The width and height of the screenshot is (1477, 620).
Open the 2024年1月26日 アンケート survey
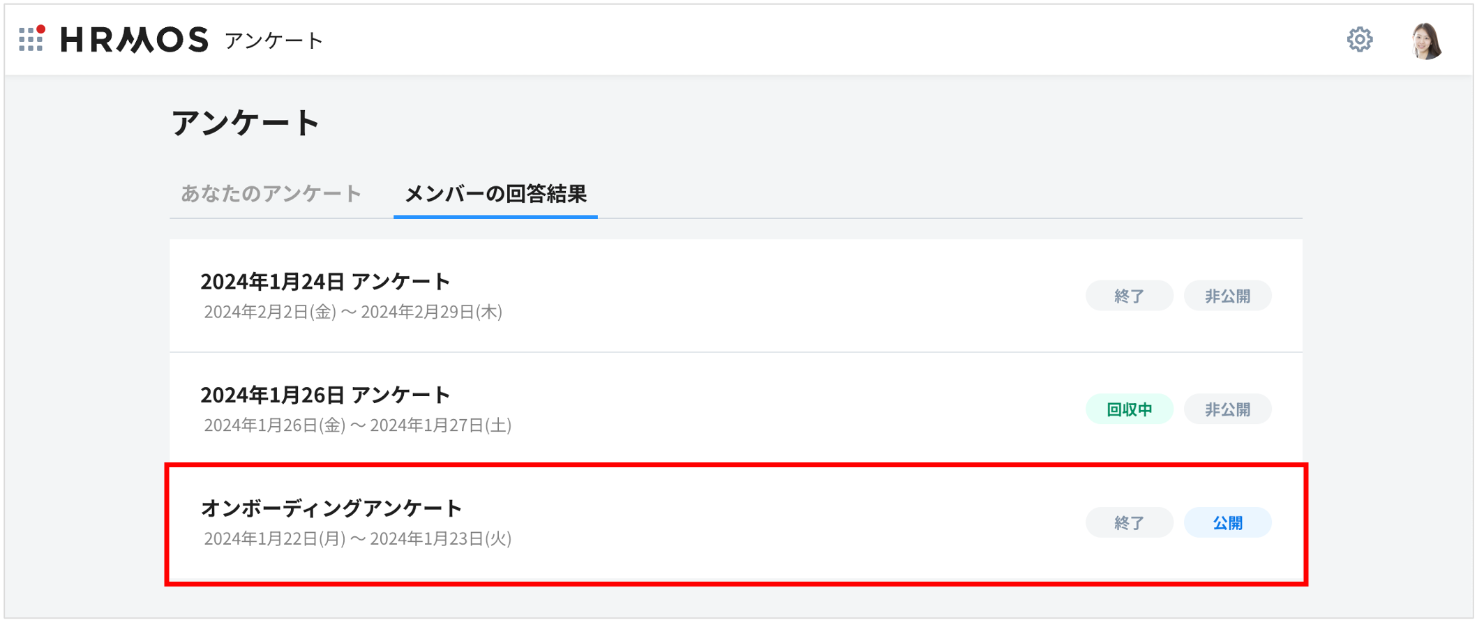(326, 394)
